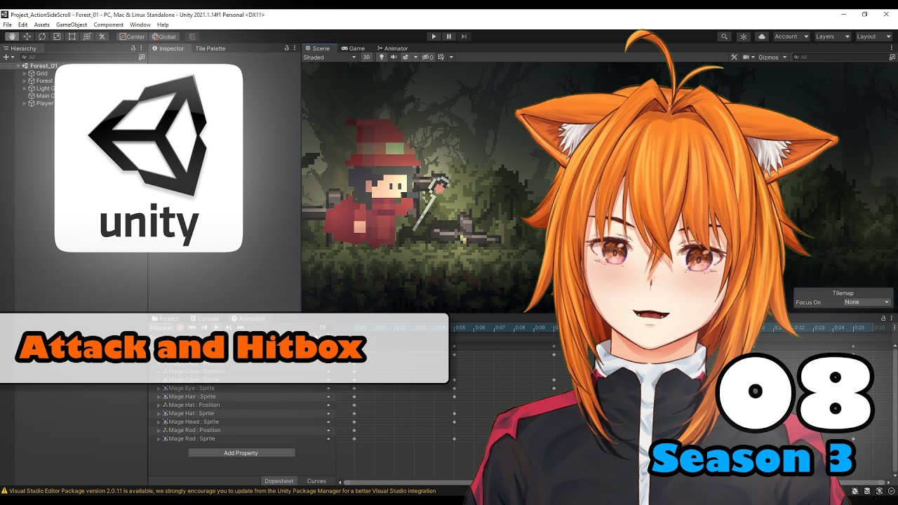Toggle scene audio speaker icon
The height and width of the screenshot is (505, 898).
click(x=394, y=58)
